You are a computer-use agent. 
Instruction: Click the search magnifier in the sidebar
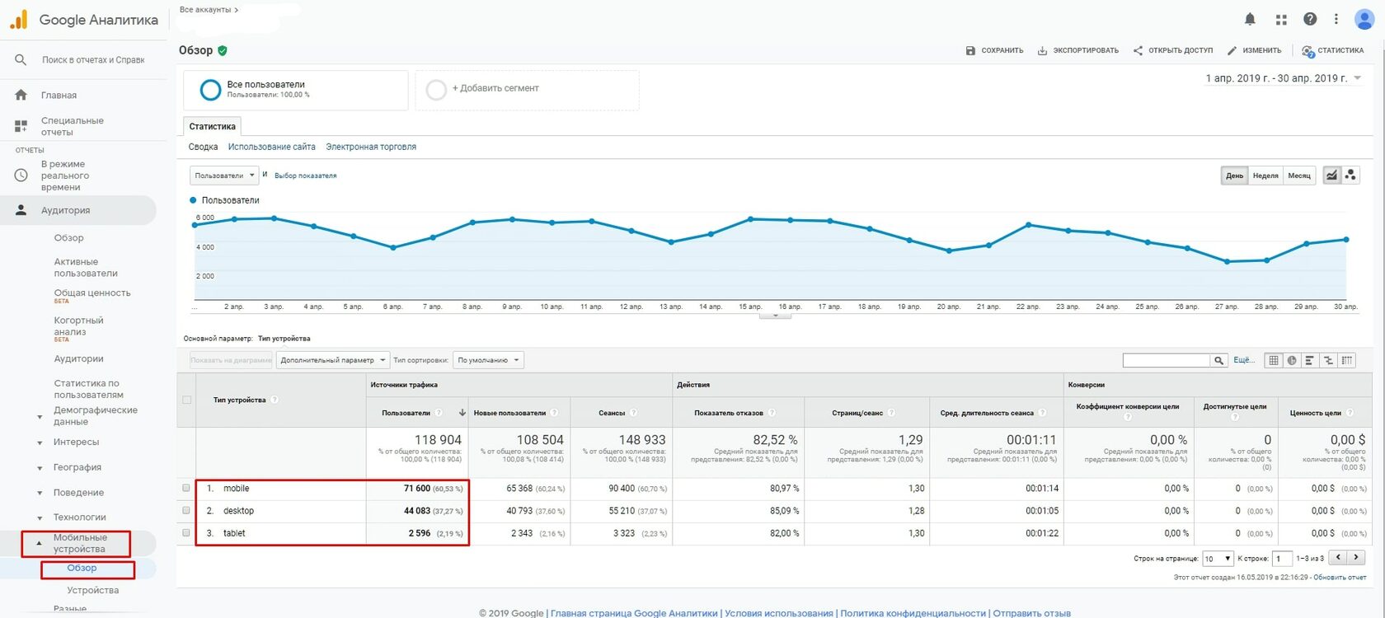(21, 60)
